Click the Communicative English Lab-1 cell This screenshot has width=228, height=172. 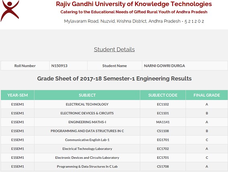tap(87, 140)
